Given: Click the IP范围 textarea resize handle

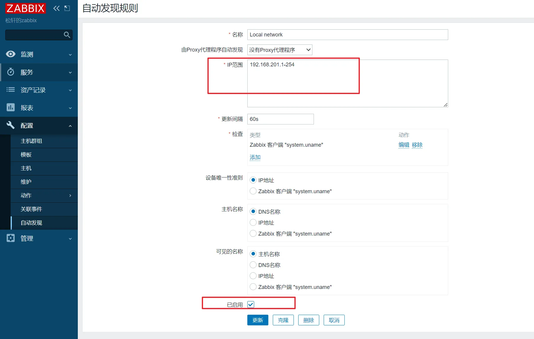Looking at the screenshot, I should pyautogui.click(x=446, y=105).
